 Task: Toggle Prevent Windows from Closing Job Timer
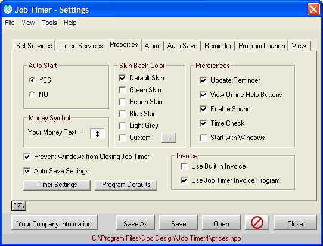(x=27, y=157)
